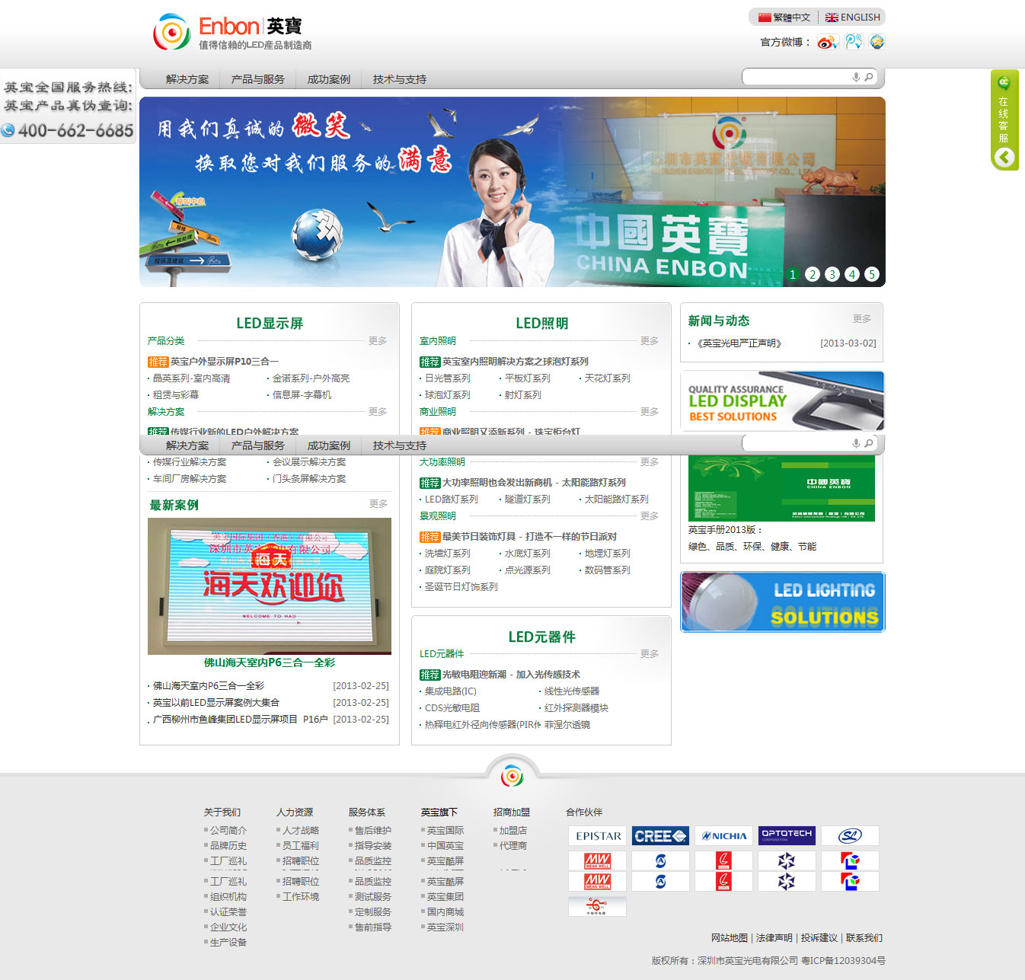The width and height of the screenshot is (1025, 980).
Task: Open the 海天欢迎你 LED display case thumbnail
Action: (270, 586)
